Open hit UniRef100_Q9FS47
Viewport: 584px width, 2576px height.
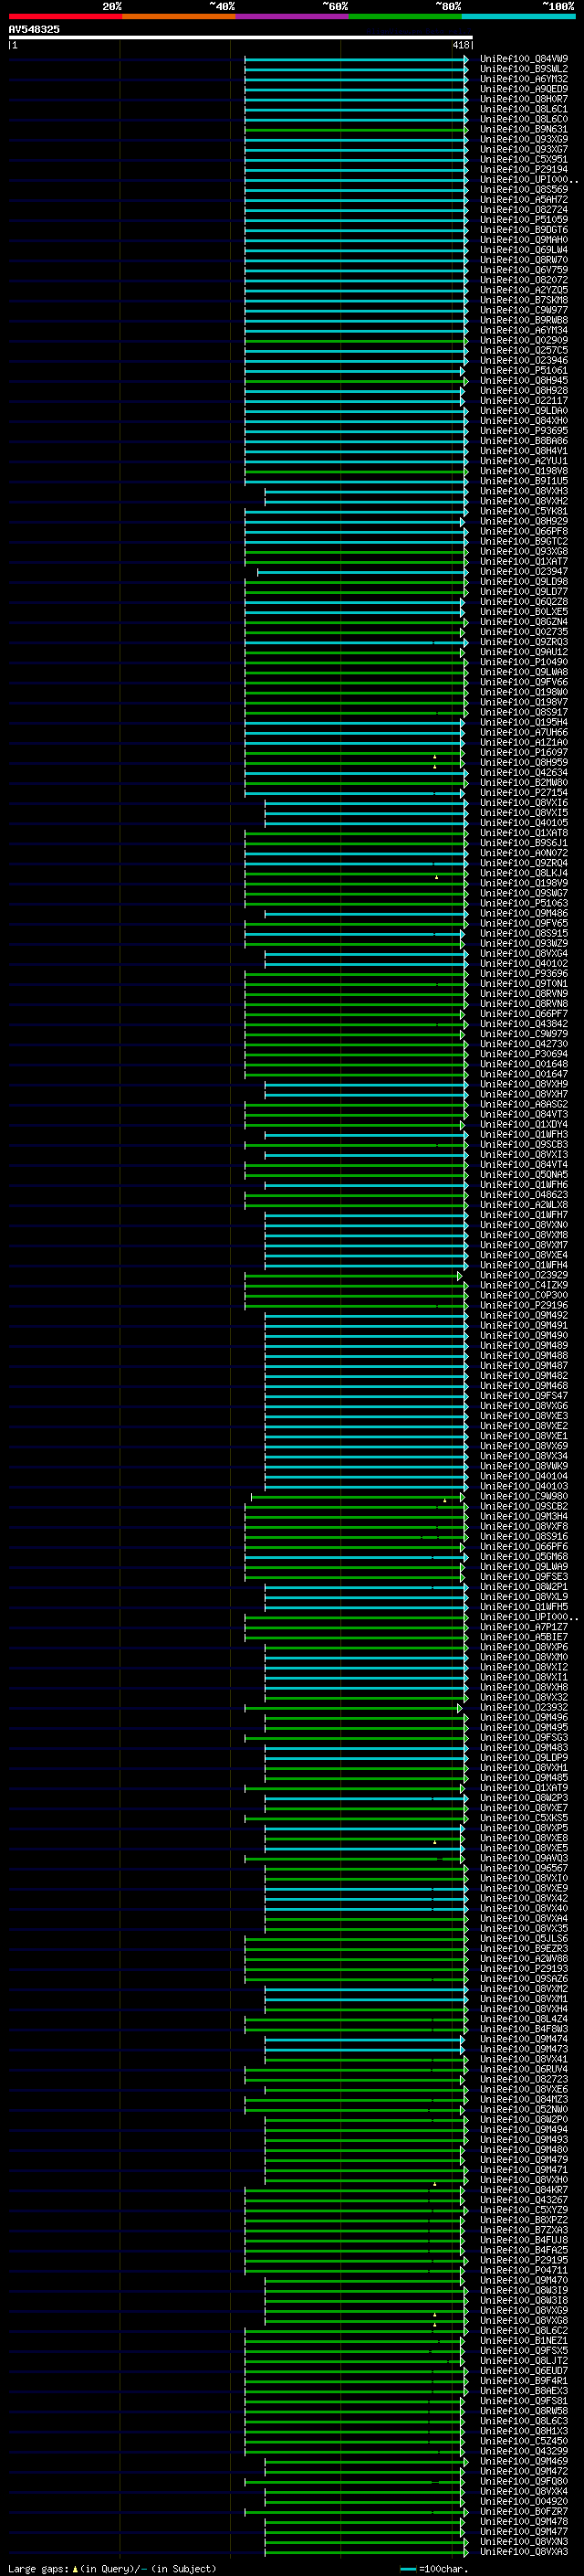click(x=524, y=1396)
